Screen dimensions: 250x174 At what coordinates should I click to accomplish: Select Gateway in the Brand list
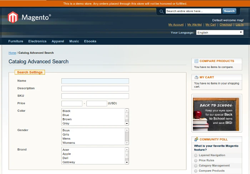tap(94, 162)
